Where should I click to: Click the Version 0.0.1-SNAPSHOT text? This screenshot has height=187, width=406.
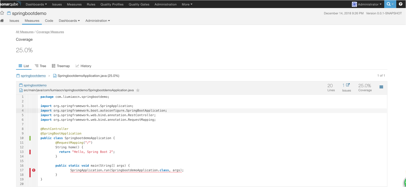pos(384,13)
